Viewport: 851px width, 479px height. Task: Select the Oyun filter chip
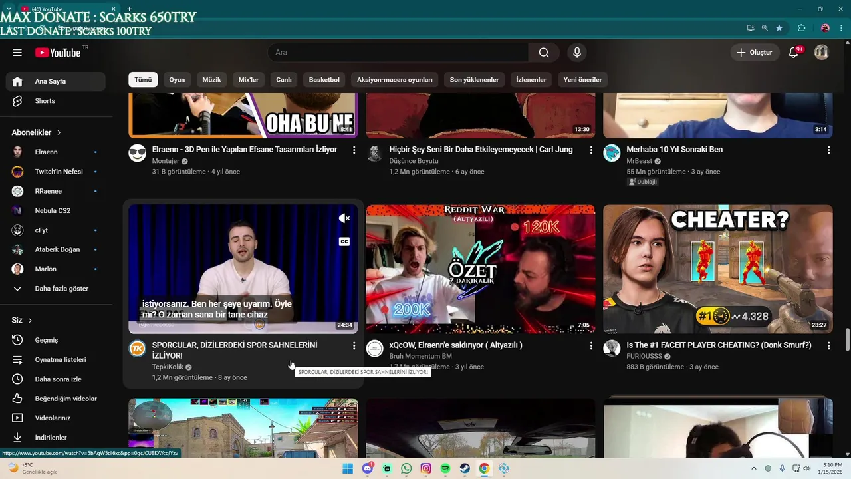177,80
